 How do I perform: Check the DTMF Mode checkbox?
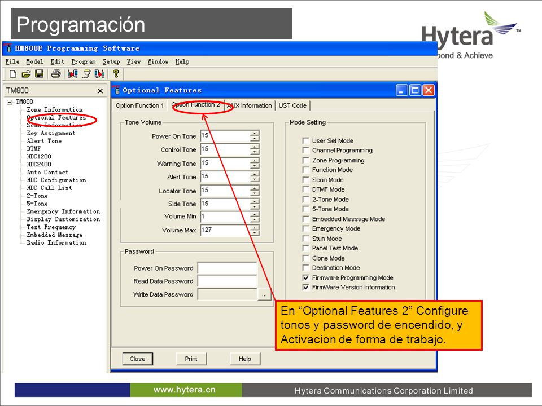305,189
